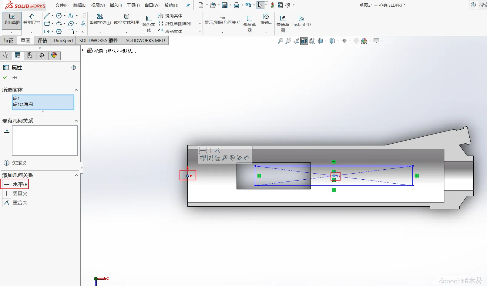The height and width of the screenshot is (286, 487).
Task: Toggle the pin icon in Properties panel
Action: (15, 78)
